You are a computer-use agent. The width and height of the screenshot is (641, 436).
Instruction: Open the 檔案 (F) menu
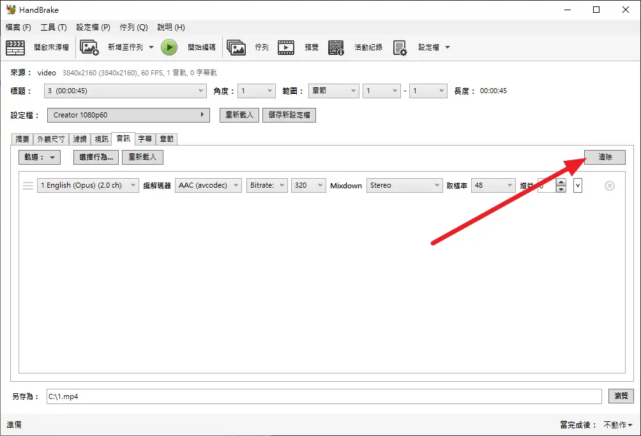tap(18, 27)
